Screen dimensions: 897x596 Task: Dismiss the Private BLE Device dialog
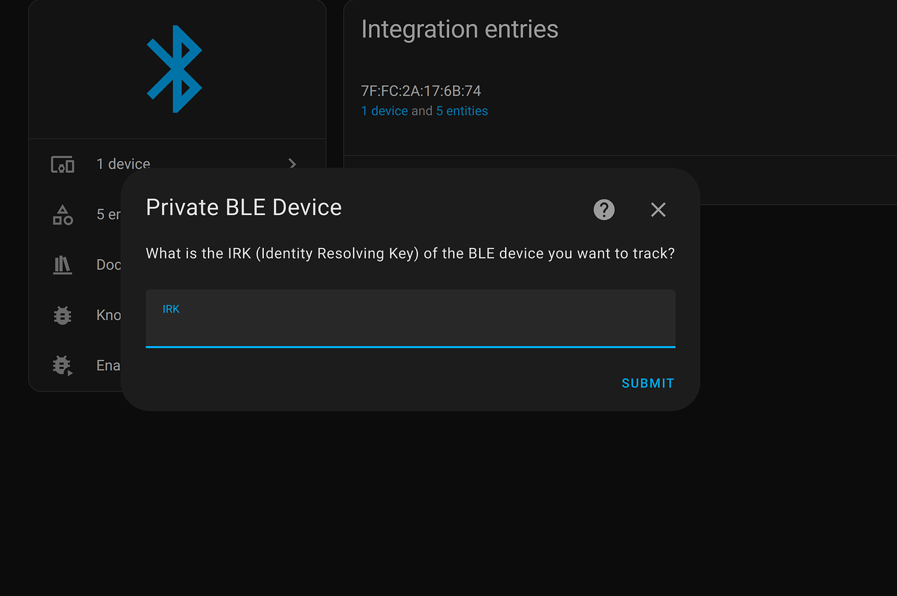pyautogui.click(x=658, y=209)
